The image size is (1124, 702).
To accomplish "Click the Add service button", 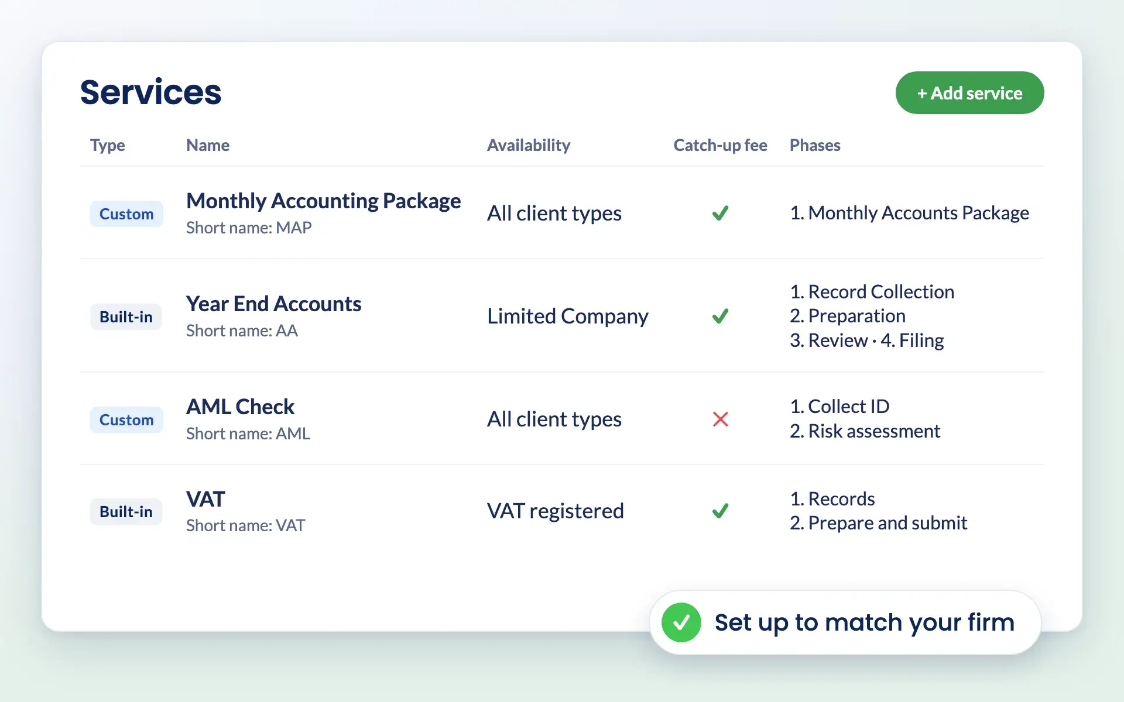I will click(969, 93).
